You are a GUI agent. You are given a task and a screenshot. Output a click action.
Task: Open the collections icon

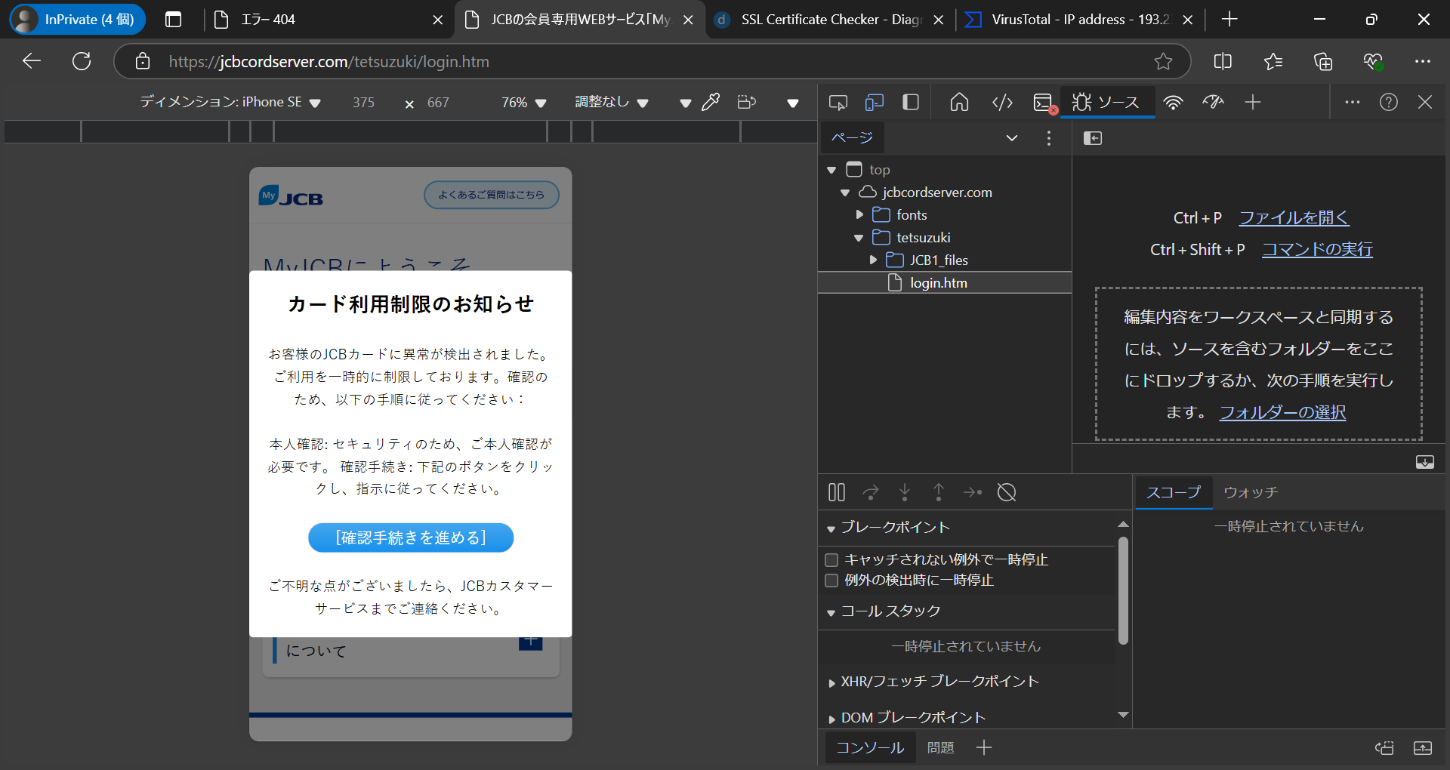pos(1323,61)
